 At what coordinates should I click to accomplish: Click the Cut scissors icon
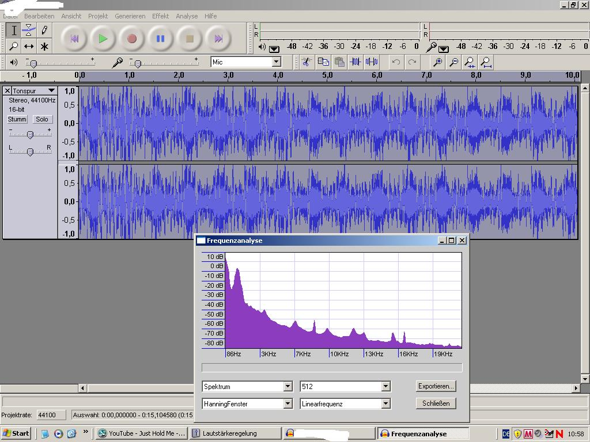307,62
